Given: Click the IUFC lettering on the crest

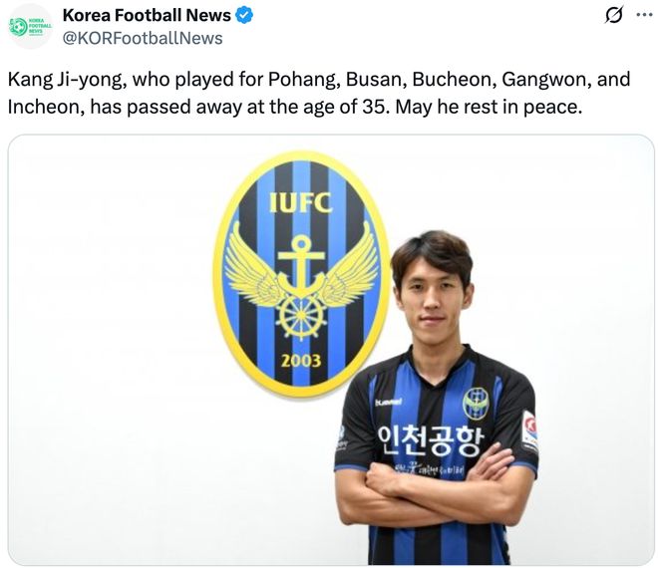Looking at the screenshot, I should click(300, 203).
